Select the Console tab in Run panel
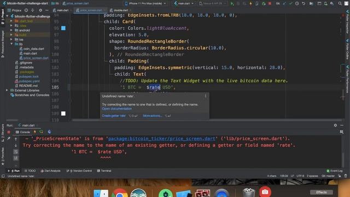Image resolution: width=350 pixels, height=197 pixels. coord(23,132)
